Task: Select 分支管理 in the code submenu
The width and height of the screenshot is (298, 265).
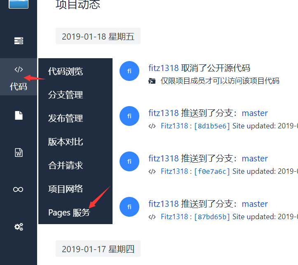Action: point(66,95)
